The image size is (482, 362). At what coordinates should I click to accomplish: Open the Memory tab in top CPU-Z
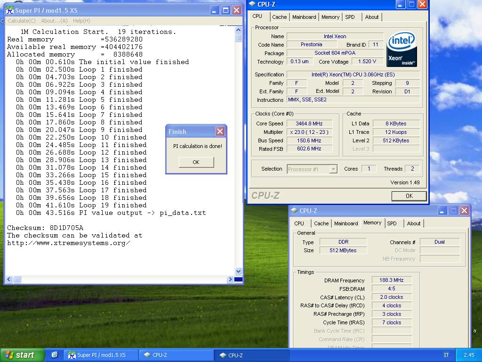(x=330, y=17)
